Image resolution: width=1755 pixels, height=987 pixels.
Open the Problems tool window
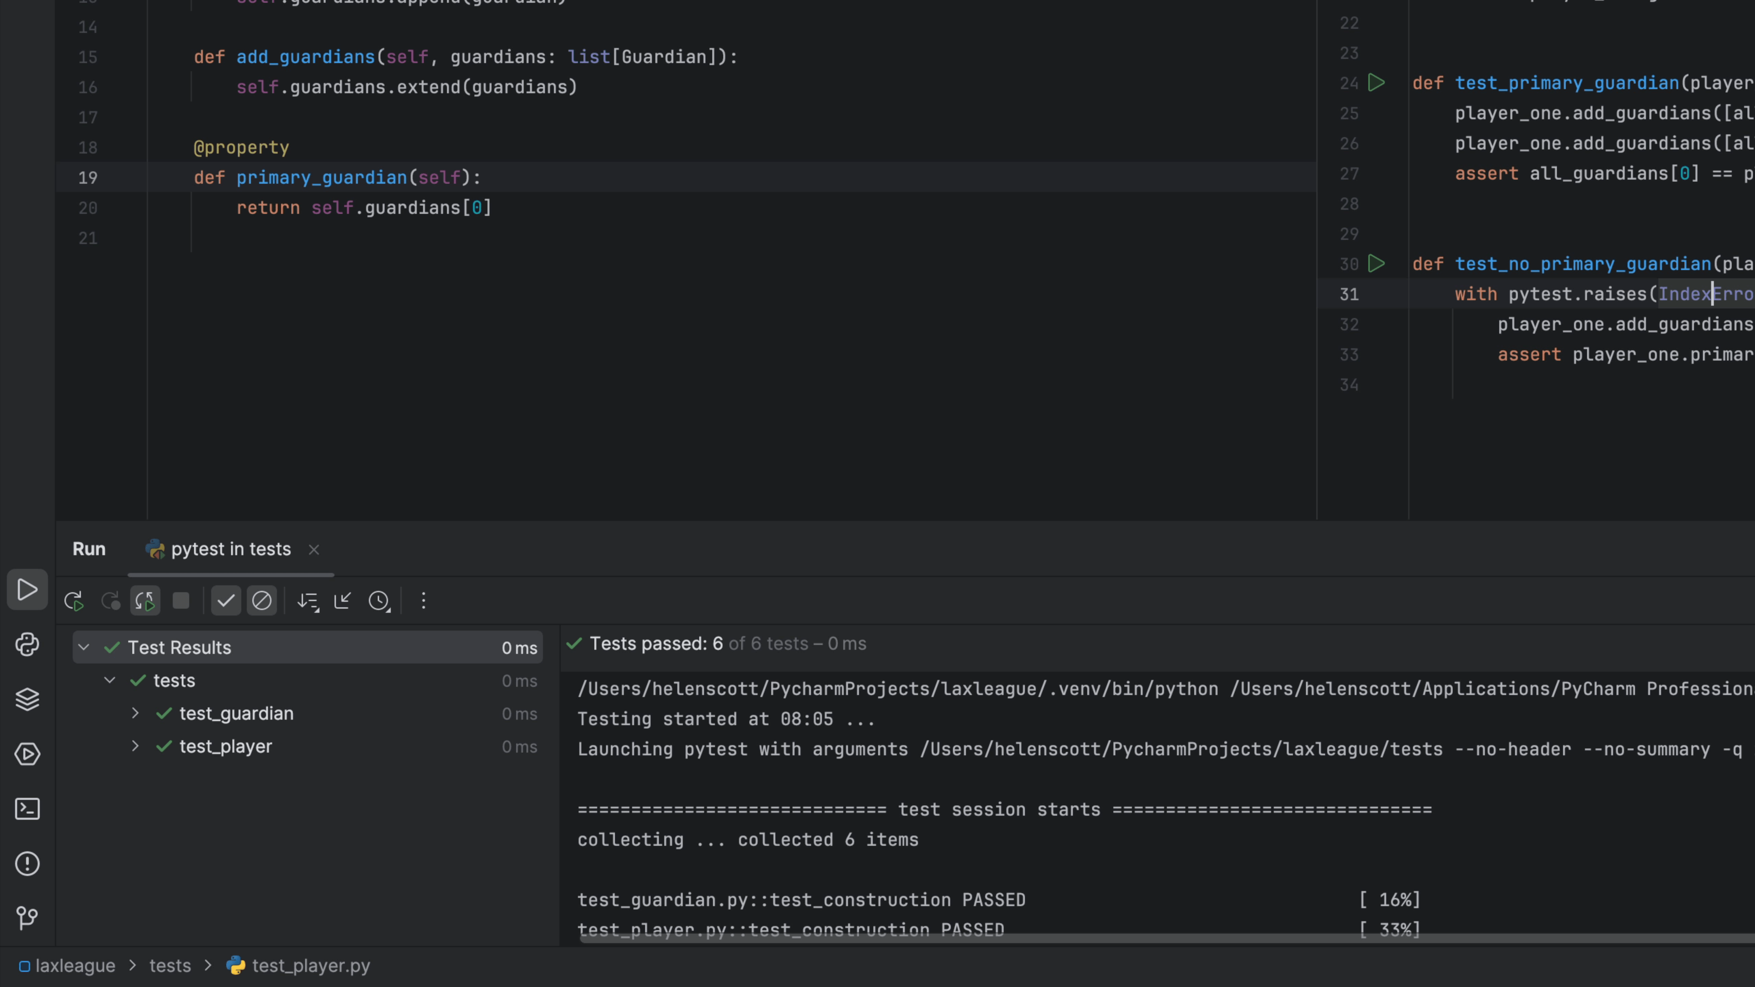(x=27, y=864)
